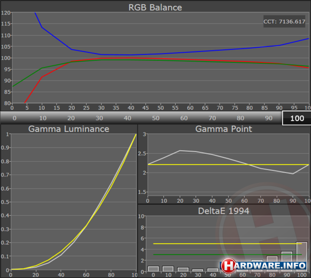Select the 30 grayscale level button
The height and width of the screenshot is (278, 311).
[x=99, y=118]
